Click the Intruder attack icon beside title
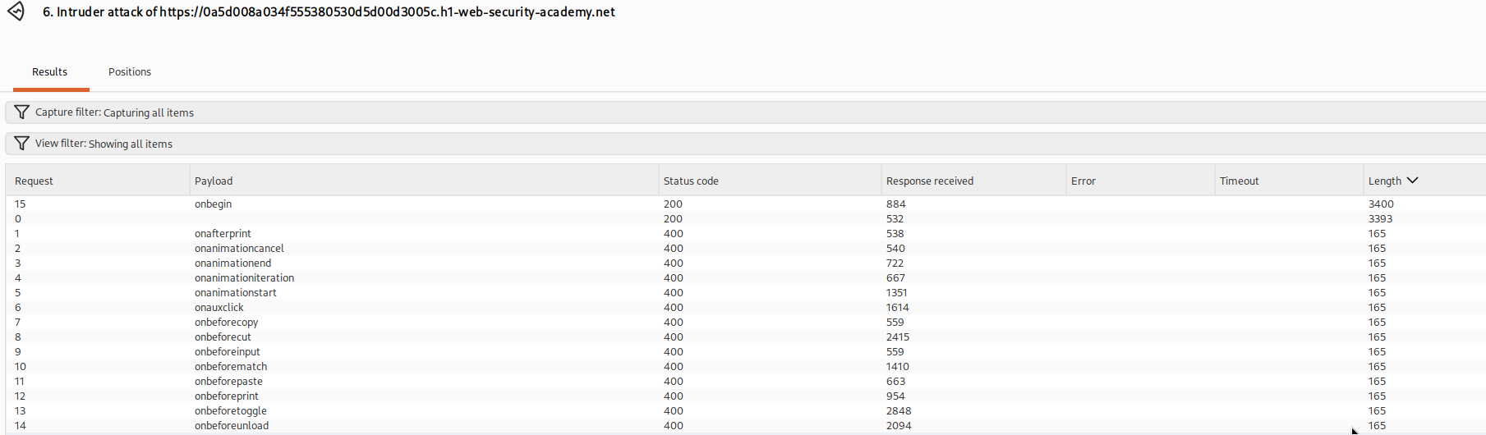 coord(16,11)
